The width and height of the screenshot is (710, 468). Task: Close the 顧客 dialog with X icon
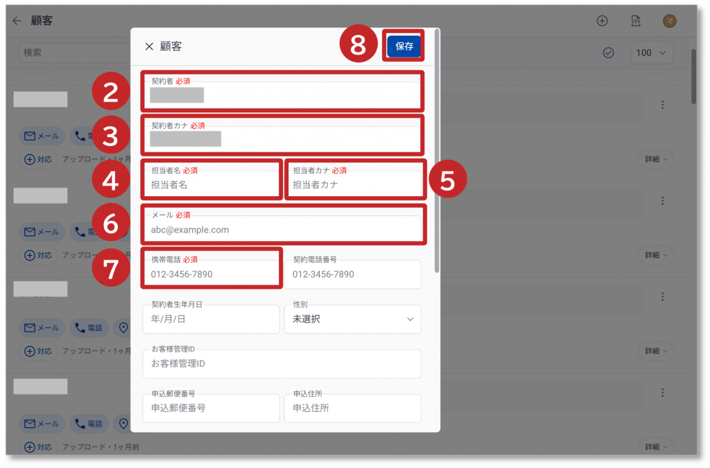(149, 46)
